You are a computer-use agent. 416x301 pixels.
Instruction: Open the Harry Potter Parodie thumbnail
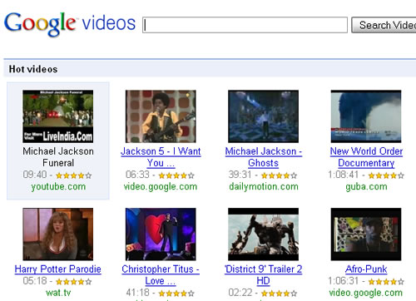pyautogui.click(x=58, y=234)
